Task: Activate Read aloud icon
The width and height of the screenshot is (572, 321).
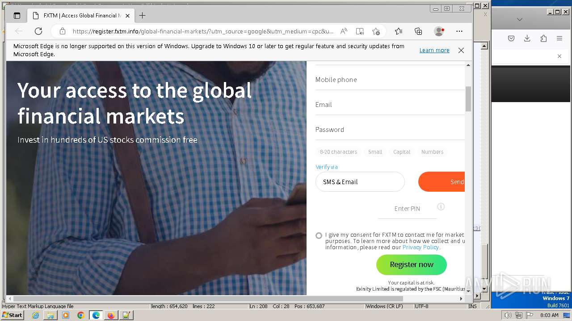Action: (x=344, y=31)
